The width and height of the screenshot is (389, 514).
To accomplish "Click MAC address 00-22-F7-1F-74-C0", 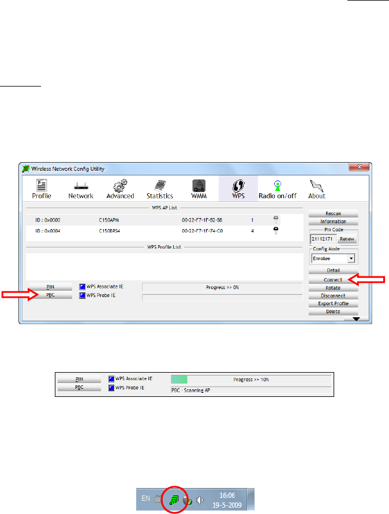I will click(203, 231).
